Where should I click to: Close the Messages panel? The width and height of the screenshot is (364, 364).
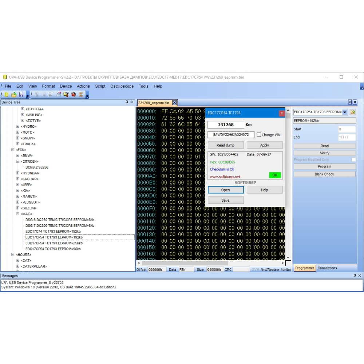click(360, 276)
